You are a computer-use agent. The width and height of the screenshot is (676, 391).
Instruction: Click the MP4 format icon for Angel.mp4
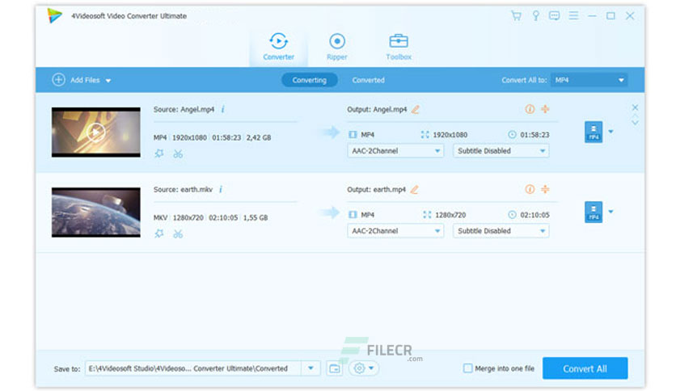594,132
